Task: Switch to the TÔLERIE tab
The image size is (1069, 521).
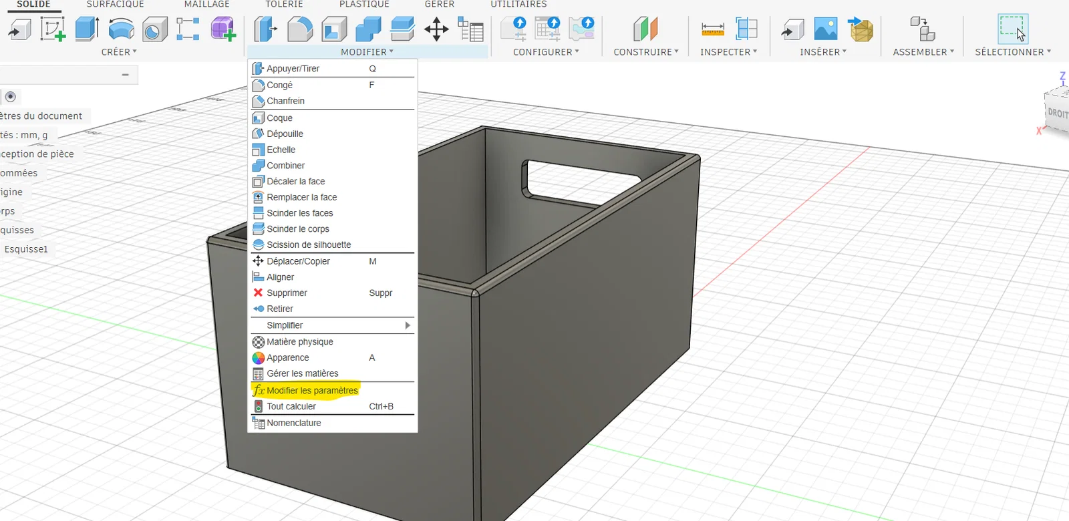Action: pyautogui.click(x=285, y=4)
